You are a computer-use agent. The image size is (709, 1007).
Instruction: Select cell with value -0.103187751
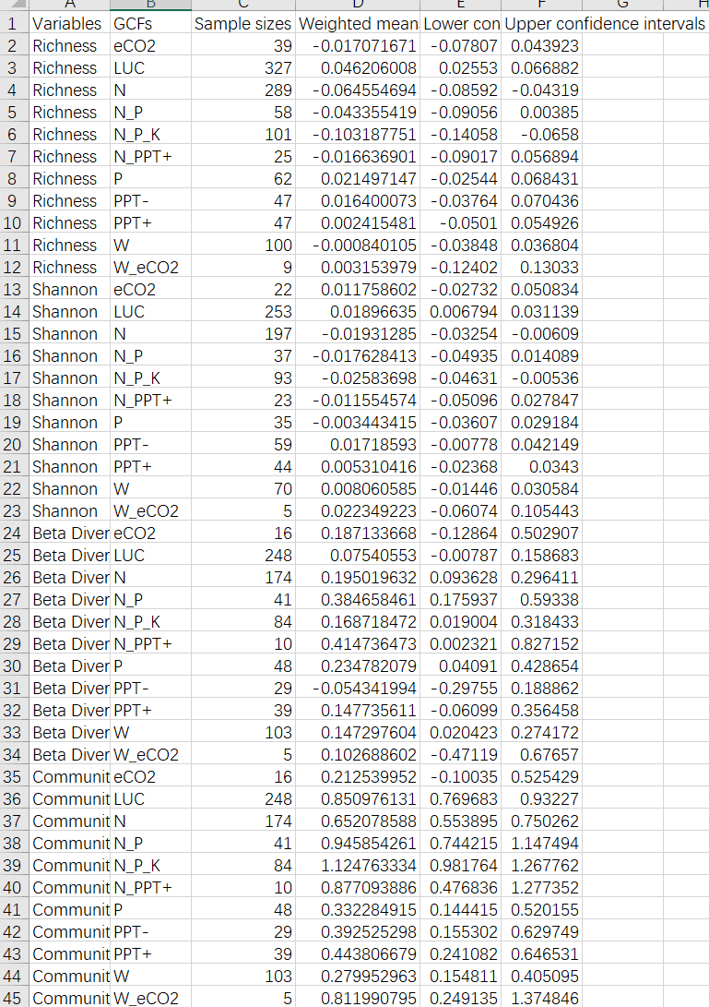tap(358, 135)
